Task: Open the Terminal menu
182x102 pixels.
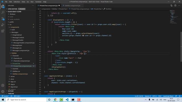Action: [x=38, y=2]
